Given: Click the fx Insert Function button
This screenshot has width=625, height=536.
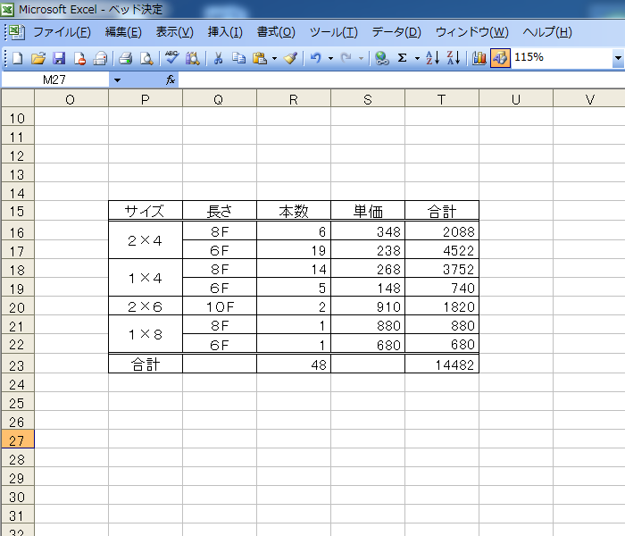Looking at the screenshot, I should point(171,80).
